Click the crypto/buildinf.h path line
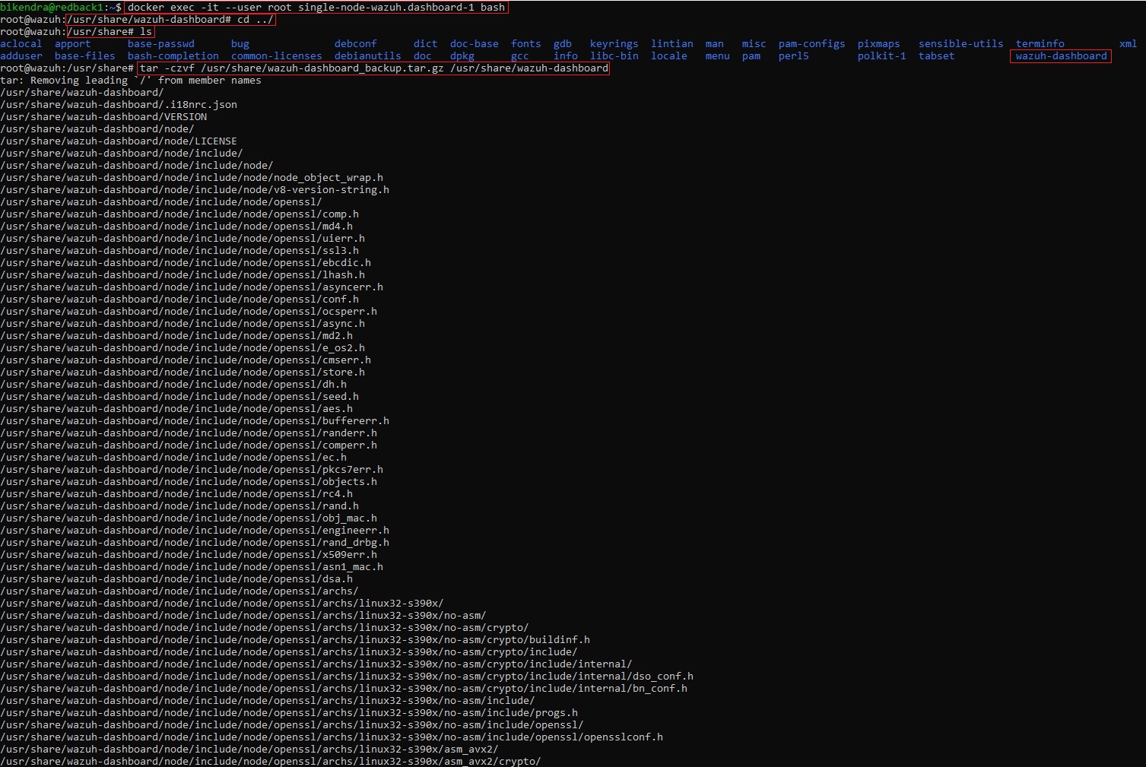This screenshot has width=1146, height=767. [x=295, y=639]
